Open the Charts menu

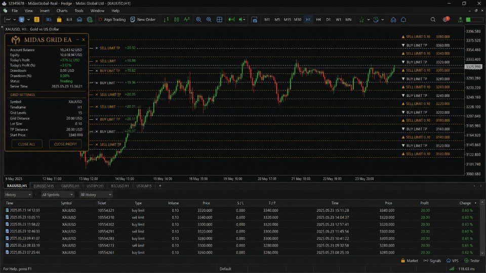62,11
